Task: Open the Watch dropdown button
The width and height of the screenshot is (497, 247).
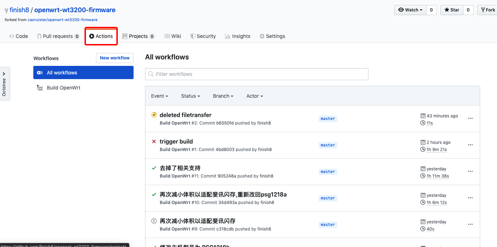Action: [410, 10]
